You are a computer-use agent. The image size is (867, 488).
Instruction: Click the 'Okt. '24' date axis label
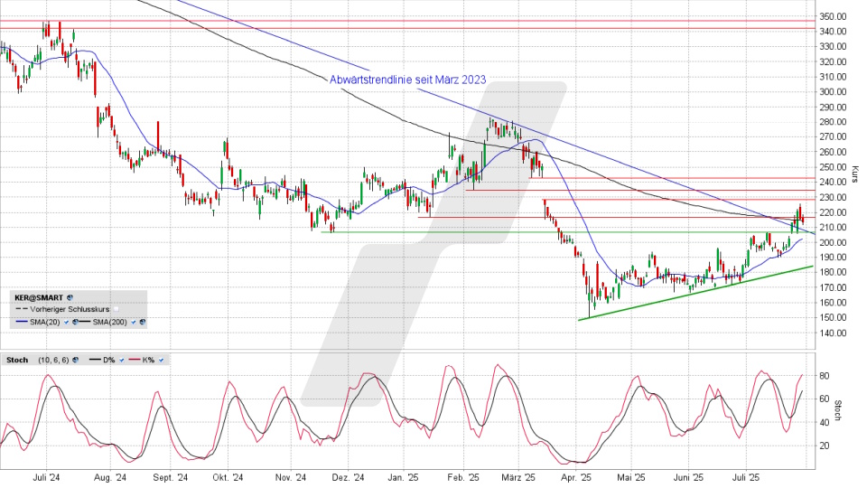click(228, 477)
